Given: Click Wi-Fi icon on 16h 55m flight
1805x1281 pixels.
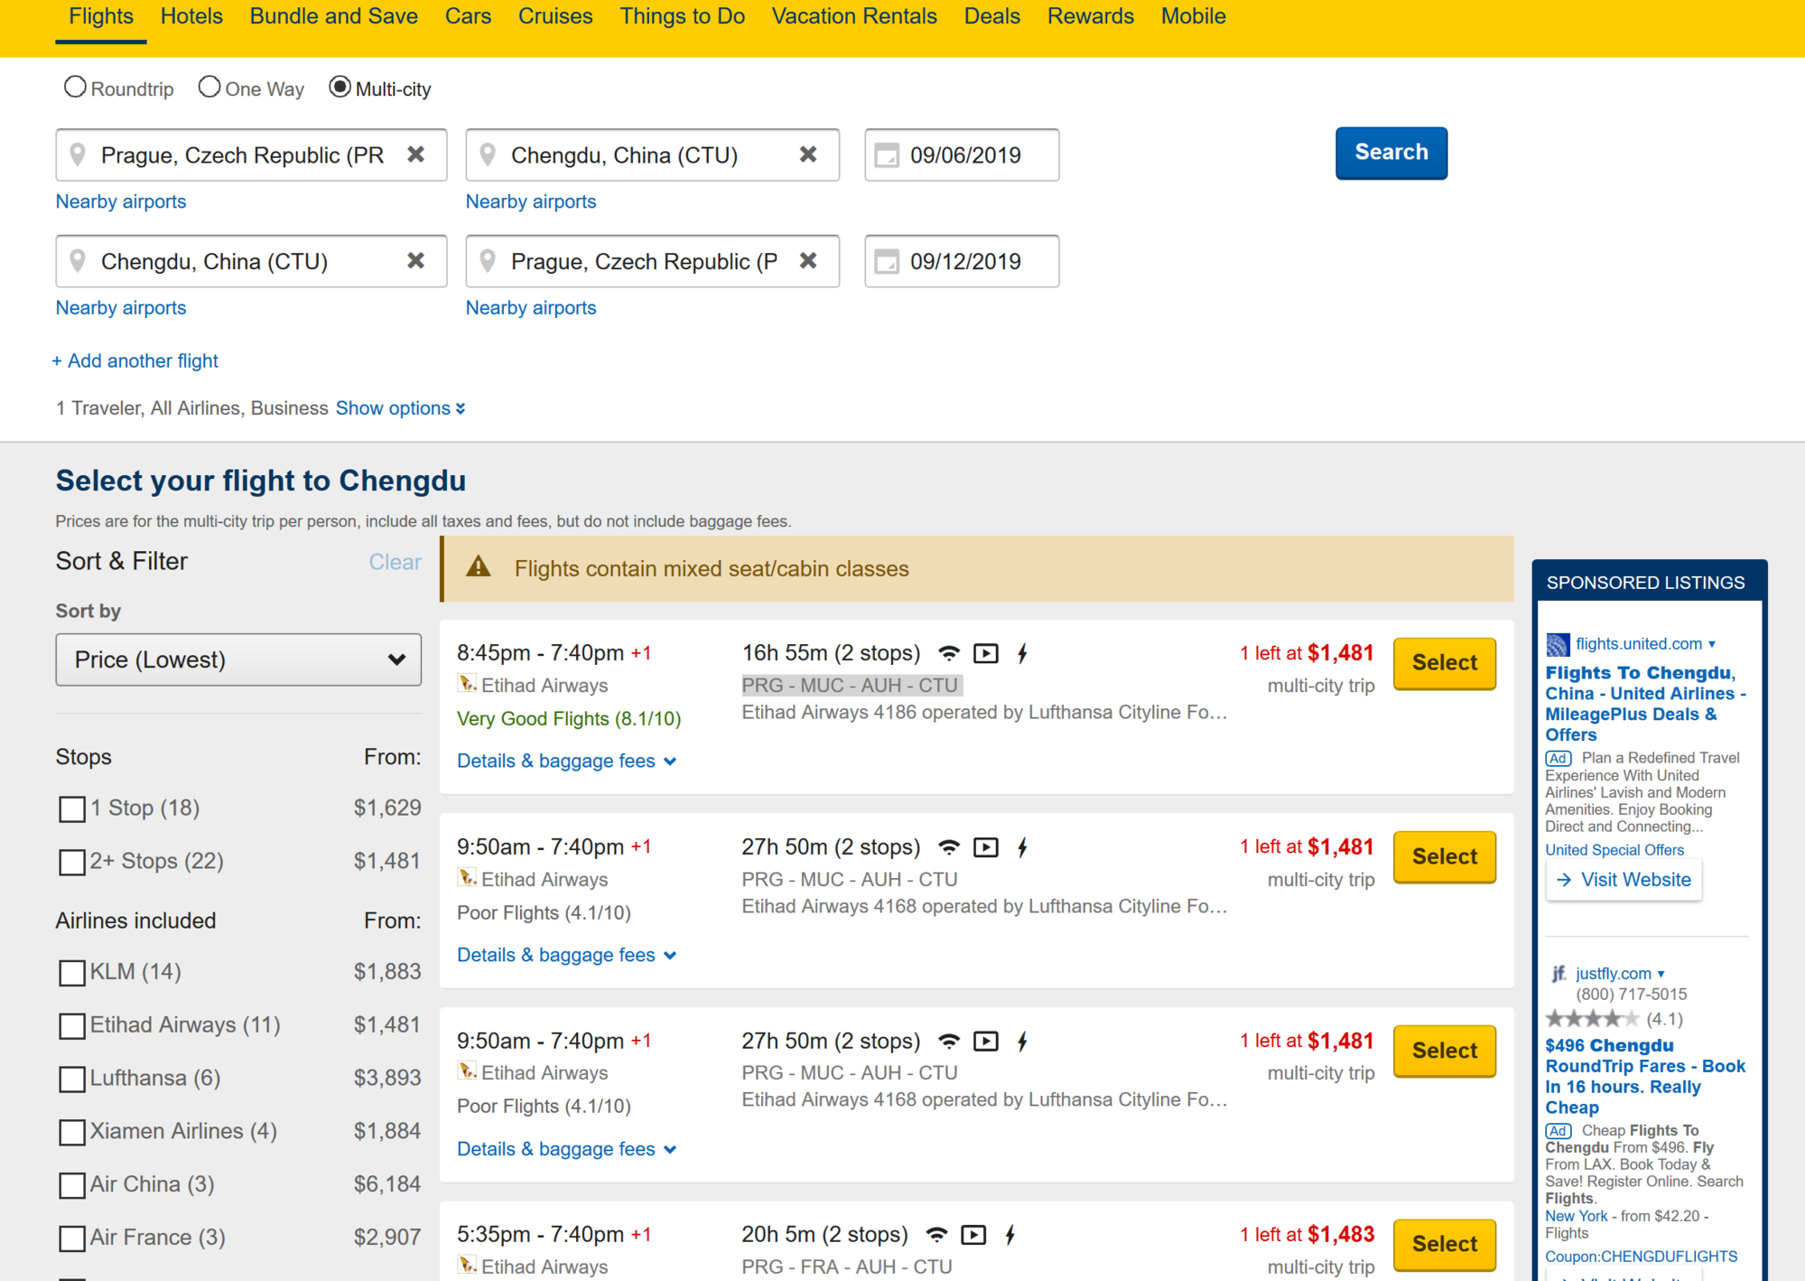Looking at the screenshot, I should [949, 652].
